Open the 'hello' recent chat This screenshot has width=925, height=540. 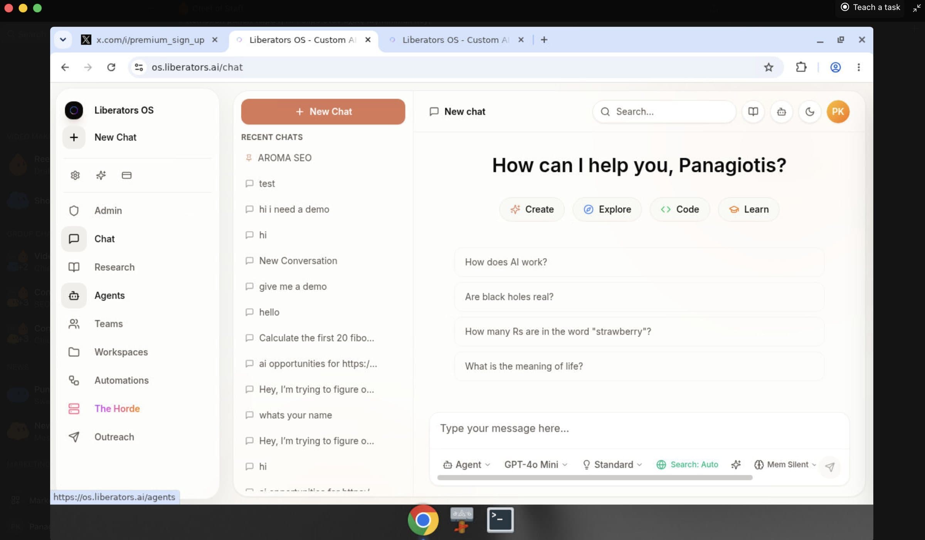323,312
